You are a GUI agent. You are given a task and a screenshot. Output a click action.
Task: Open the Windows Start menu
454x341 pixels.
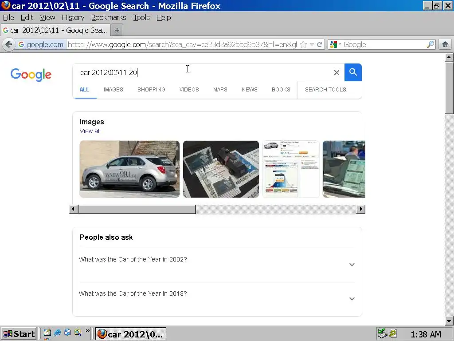19,334
